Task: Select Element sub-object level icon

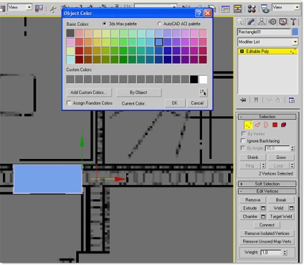Action: coord(284,125)
